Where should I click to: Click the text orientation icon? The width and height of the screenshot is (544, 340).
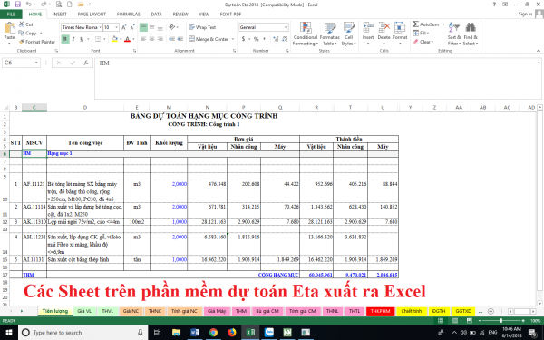pyautogui.click(x=171, y=27)
